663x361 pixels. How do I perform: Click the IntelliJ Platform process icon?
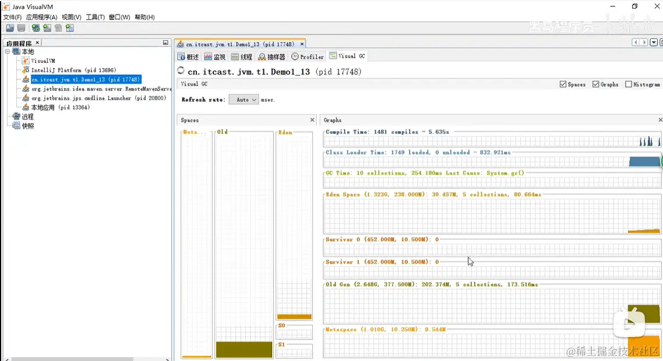tap(26, 70)
